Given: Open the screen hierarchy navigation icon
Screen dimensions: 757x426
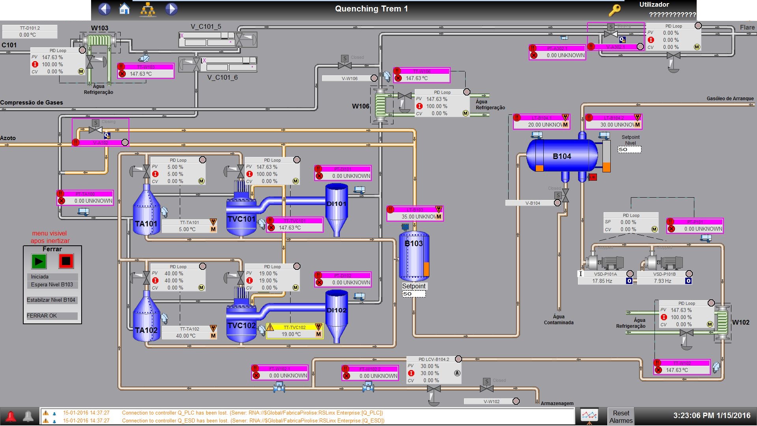Looking at the screenshot, I should (148, 9).
